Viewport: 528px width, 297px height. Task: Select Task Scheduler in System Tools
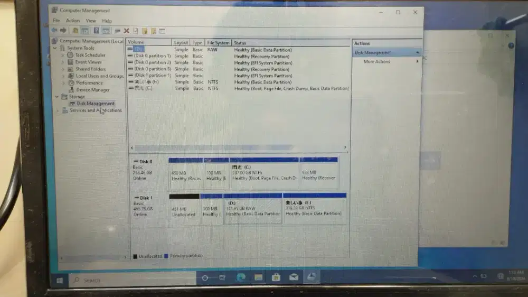pos(90,55)
